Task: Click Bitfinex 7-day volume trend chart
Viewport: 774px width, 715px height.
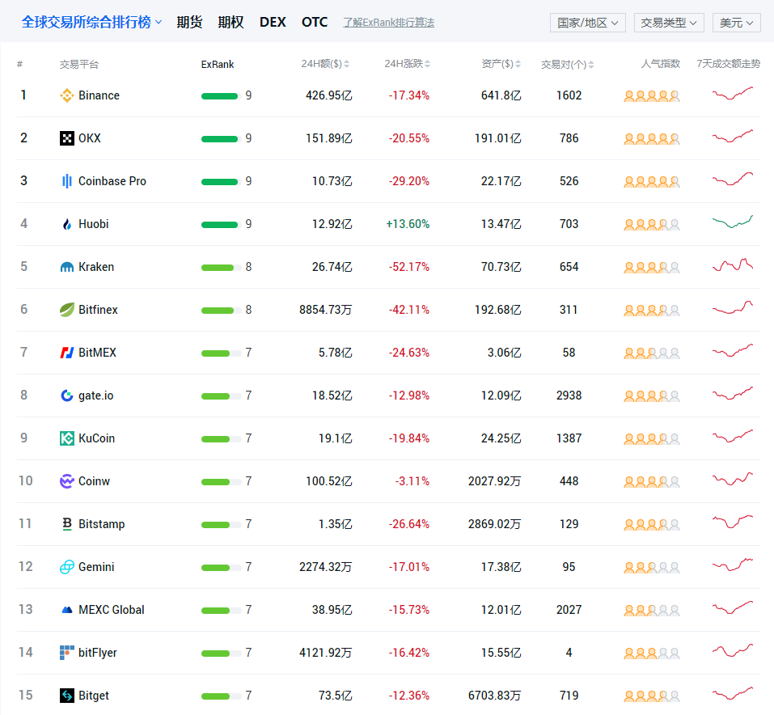Action: pos(733,307)
